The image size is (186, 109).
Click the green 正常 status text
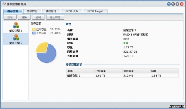(126, 43)
